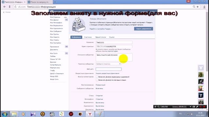Click the last red stop recording button
The width and height of the screenshot is (209, 117).
pyautogui.click(x=204, y=107)
